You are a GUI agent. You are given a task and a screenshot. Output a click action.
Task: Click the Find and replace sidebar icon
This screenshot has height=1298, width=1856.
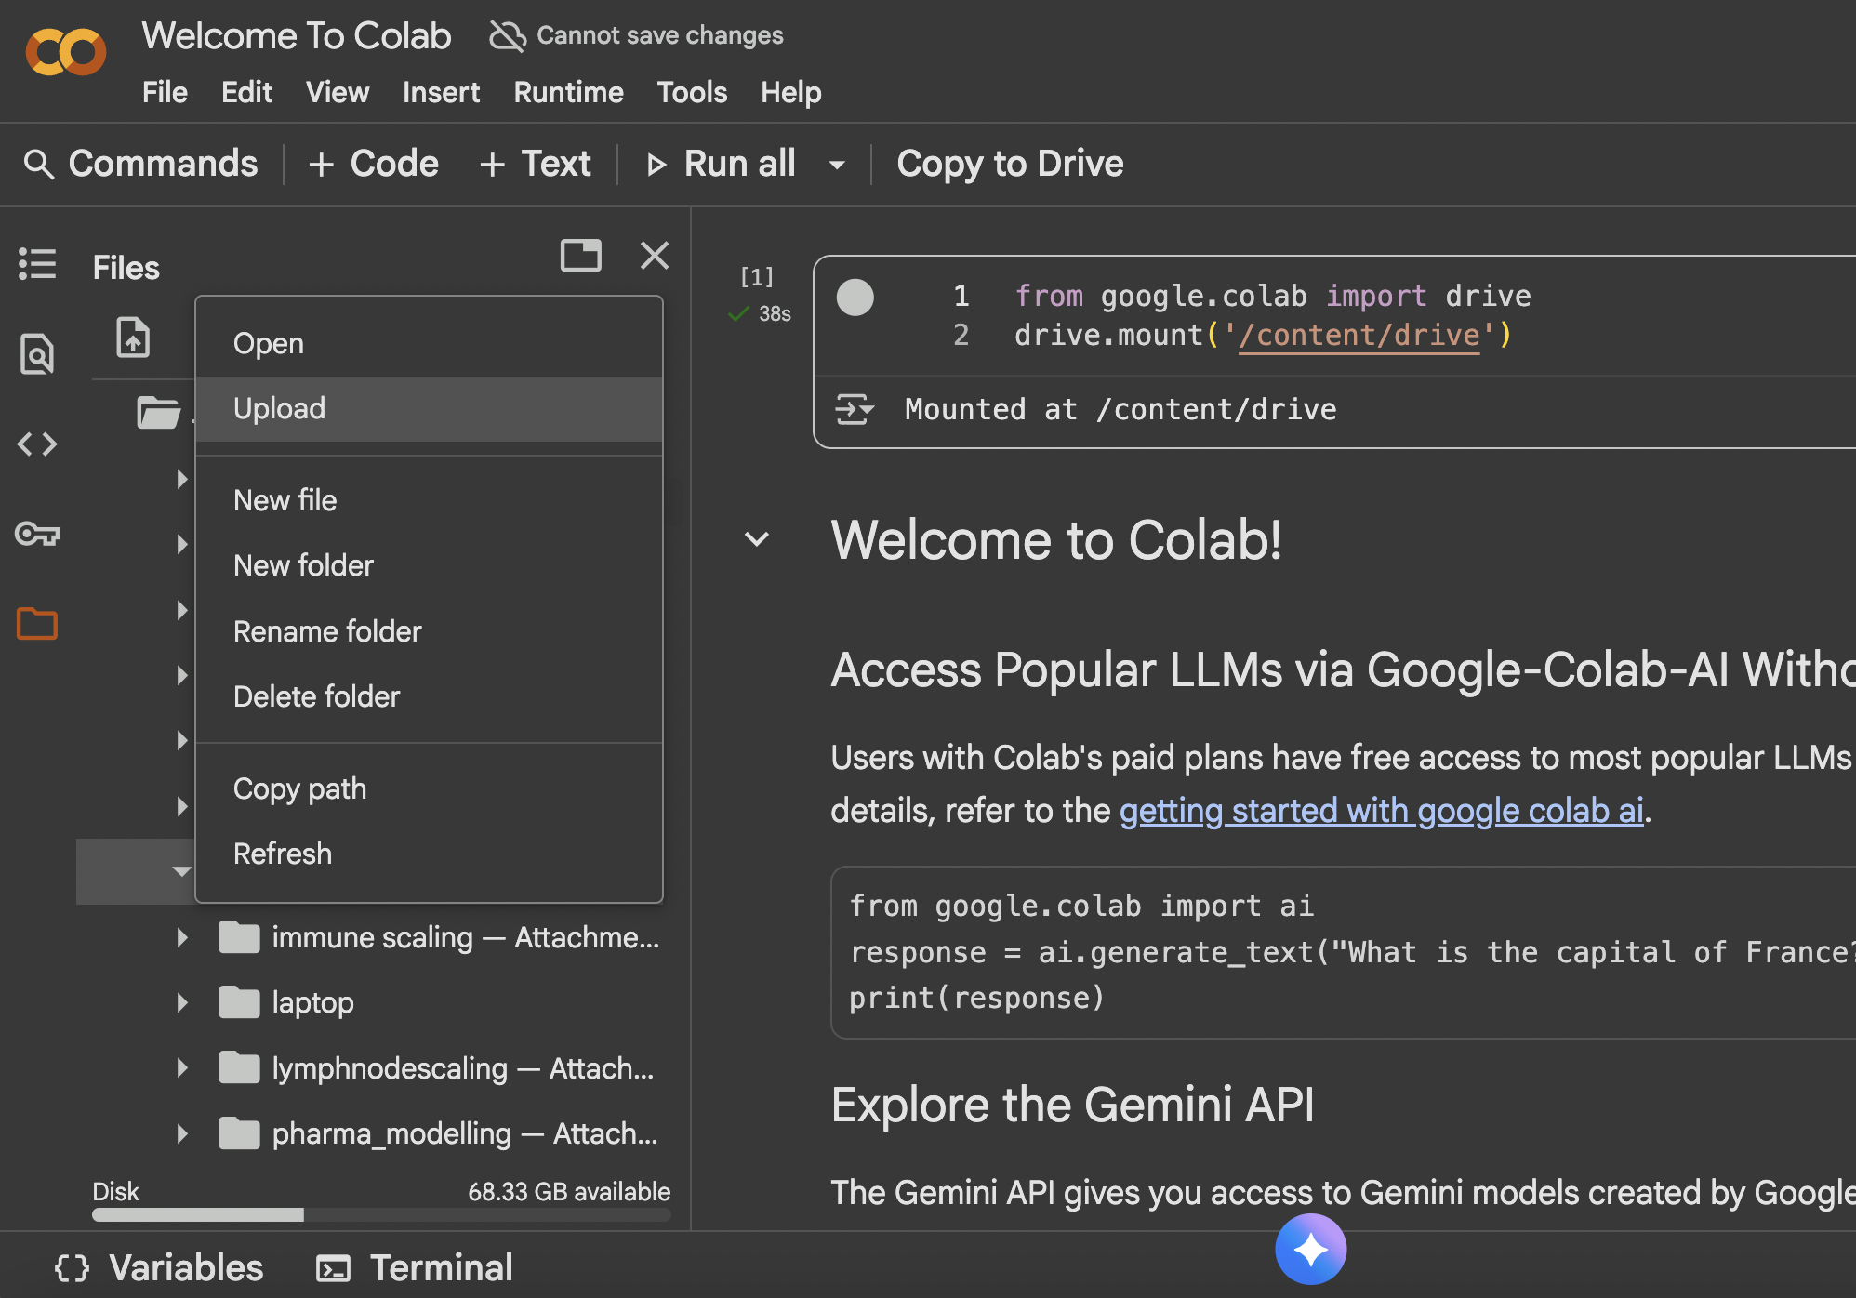[37, 354]
